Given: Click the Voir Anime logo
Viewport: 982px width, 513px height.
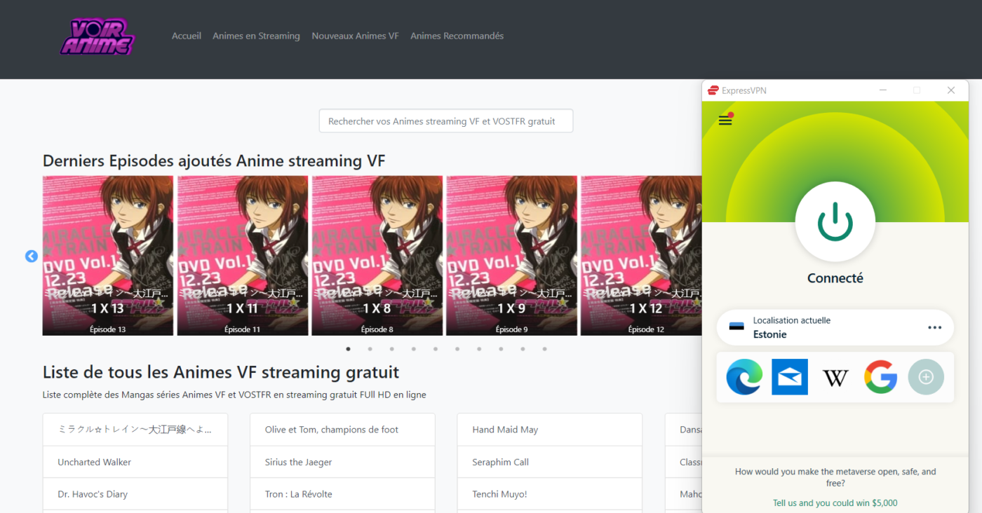Looking at the screenshot, I should coord(97,36).
